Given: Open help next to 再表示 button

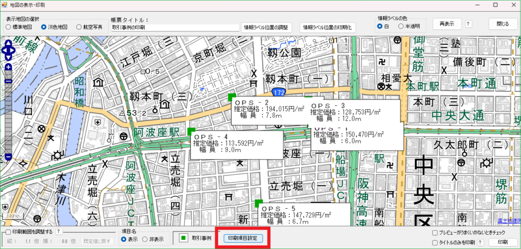Looking at the screenshot, I should pyautogui.click(x=468, y=24).
